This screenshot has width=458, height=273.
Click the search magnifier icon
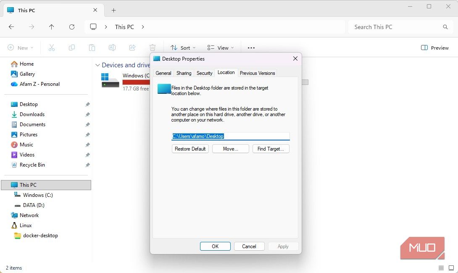(x=445, y=27)
